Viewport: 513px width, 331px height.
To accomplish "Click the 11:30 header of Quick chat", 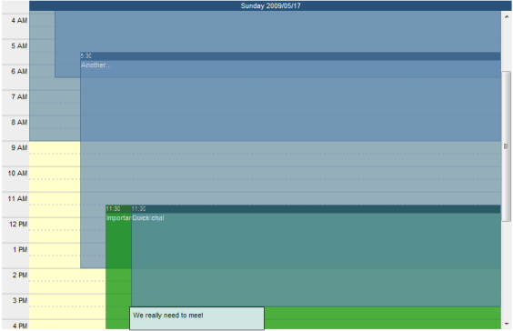I will (x=316, y=208).
